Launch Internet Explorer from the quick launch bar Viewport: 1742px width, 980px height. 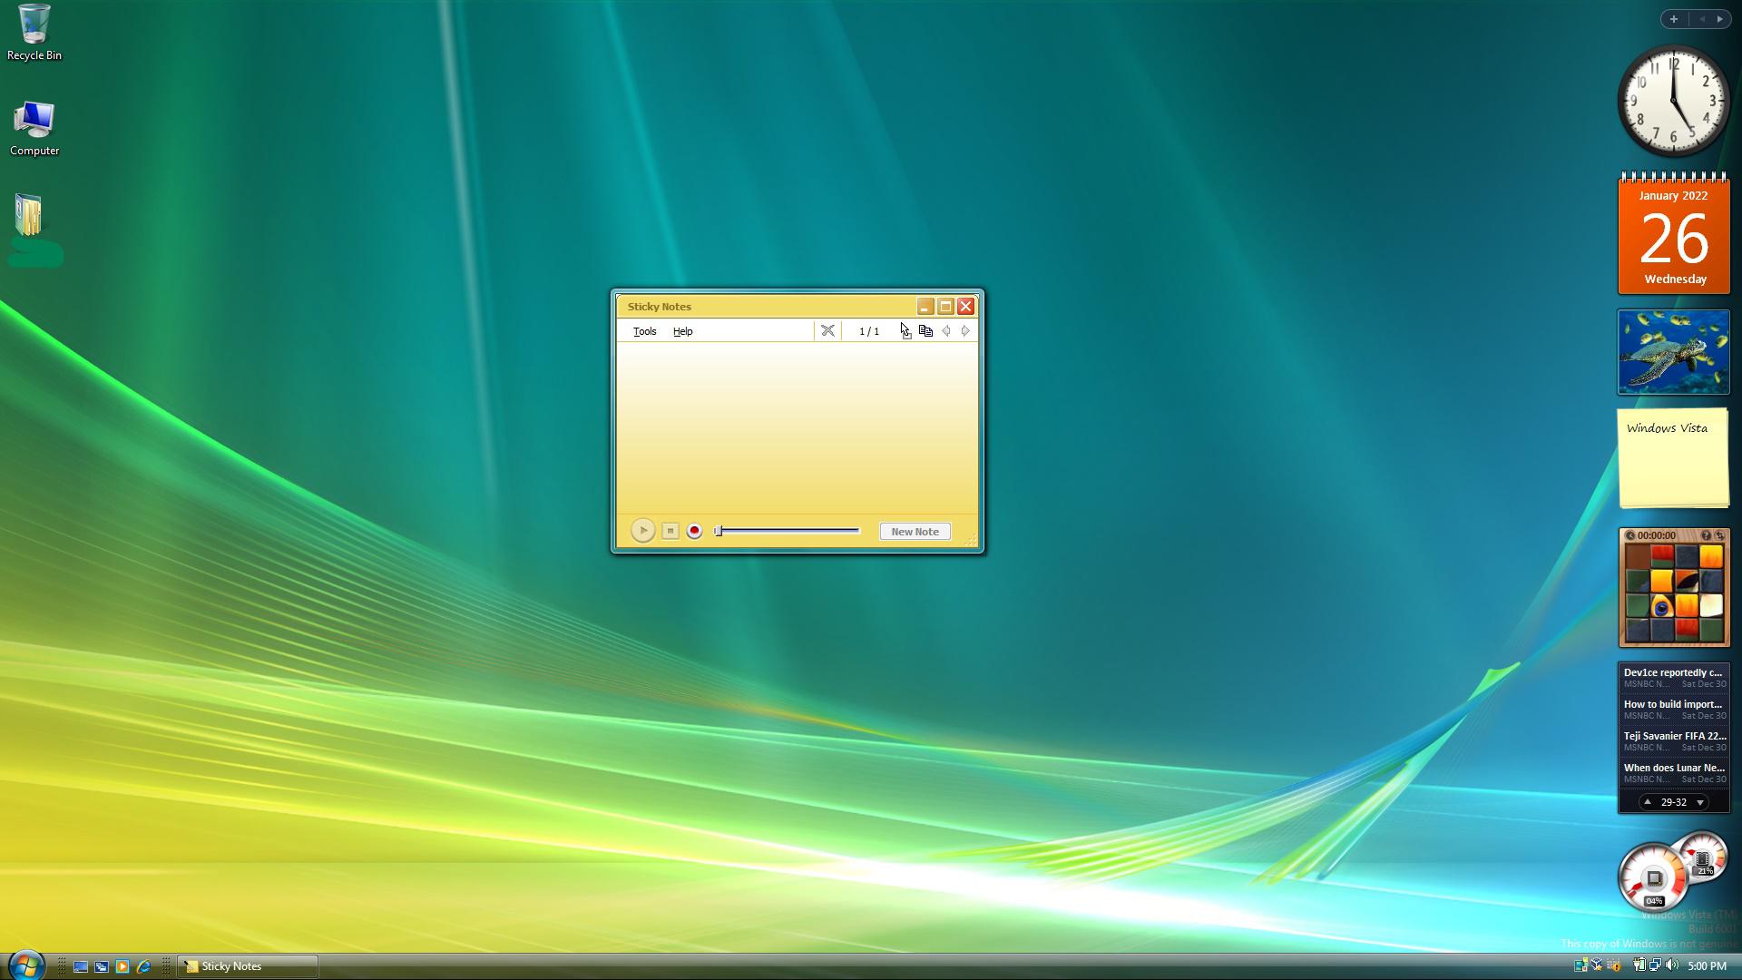pos(144,966)
